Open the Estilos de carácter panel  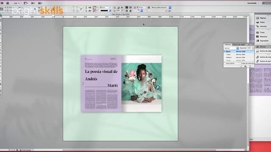(x=263, y=57)
